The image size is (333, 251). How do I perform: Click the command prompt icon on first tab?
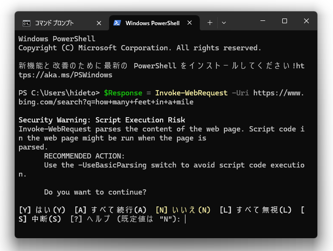pyautogui.click(x=27, y=23)
